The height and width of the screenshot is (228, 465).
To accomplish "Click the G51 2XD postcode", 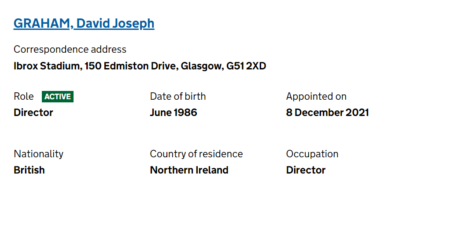I will (246, 66).
